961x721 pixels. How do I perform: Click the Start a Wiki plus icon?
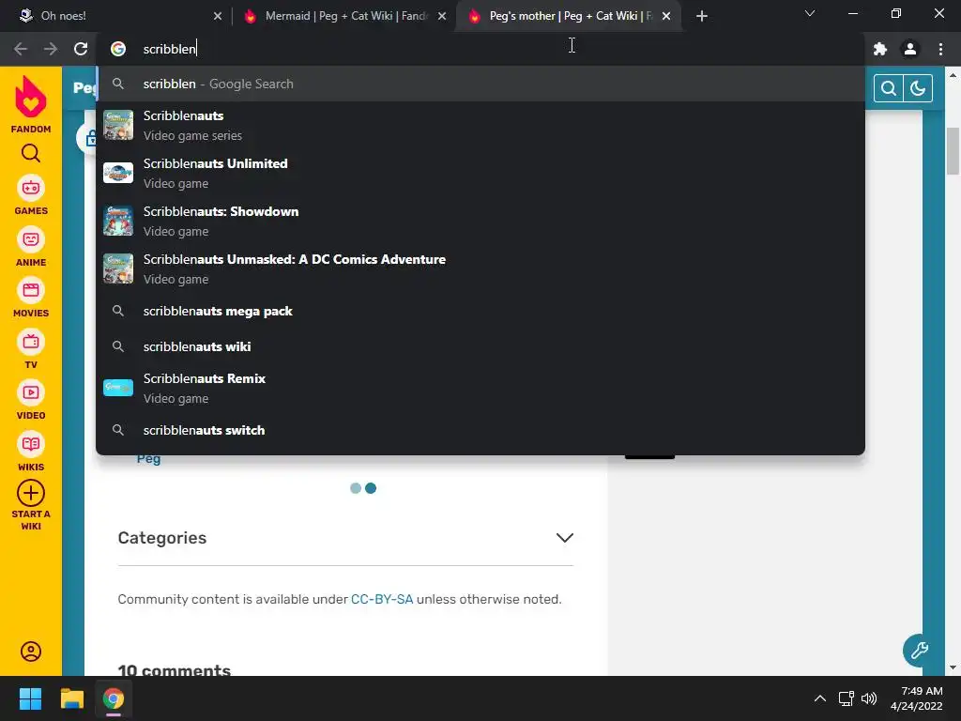(31, 493)
